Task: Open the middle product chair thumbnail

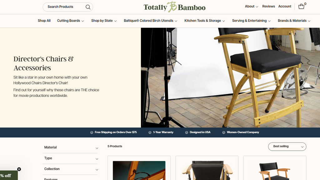Action: [x=207, y=170]
